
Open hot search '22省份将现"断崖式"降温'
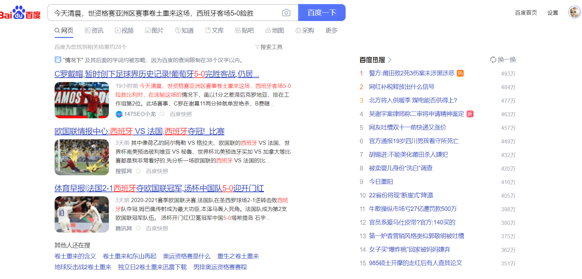(401, 195)
